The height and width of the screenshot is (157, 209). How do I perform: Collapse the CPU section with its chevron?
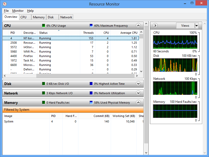click(x=138, y=25)
